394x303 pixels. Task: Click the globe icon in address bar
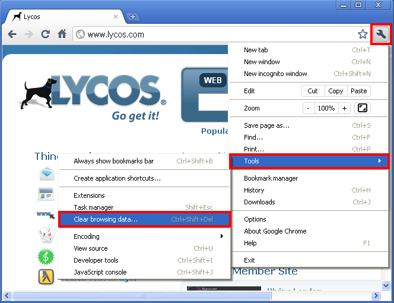click(x=81, y=34)
